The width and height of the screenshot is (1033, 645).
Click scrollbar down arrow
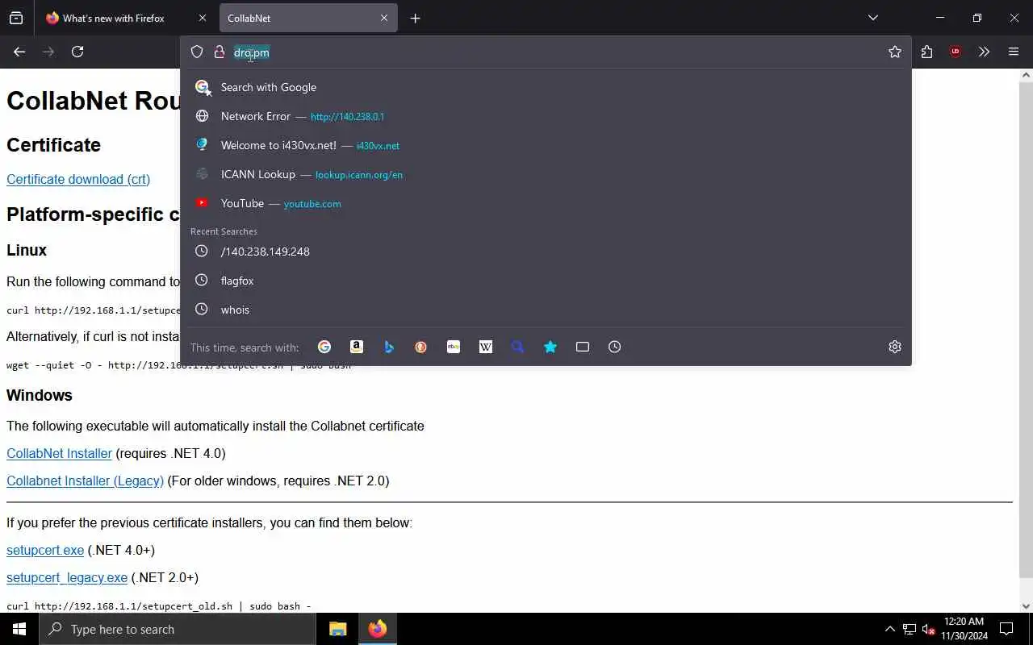coord(1026,606)
